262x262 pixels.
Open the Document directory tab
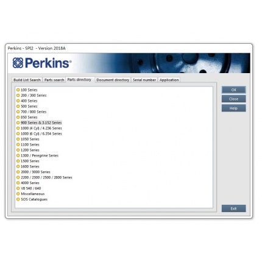pos(113,80)
